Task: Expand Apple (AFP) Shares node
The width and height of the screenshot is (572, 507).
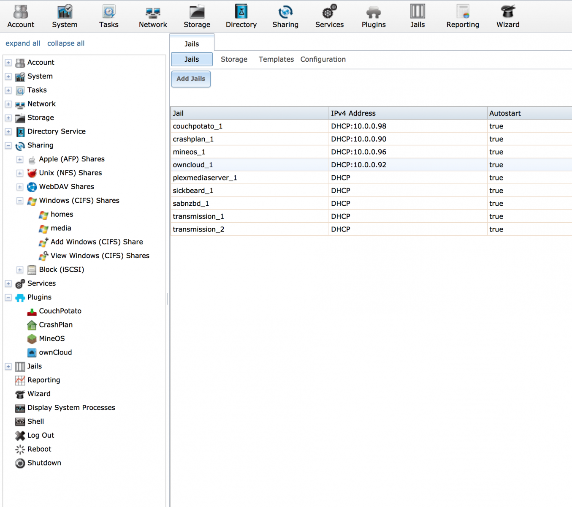Action: coord(20,159)
